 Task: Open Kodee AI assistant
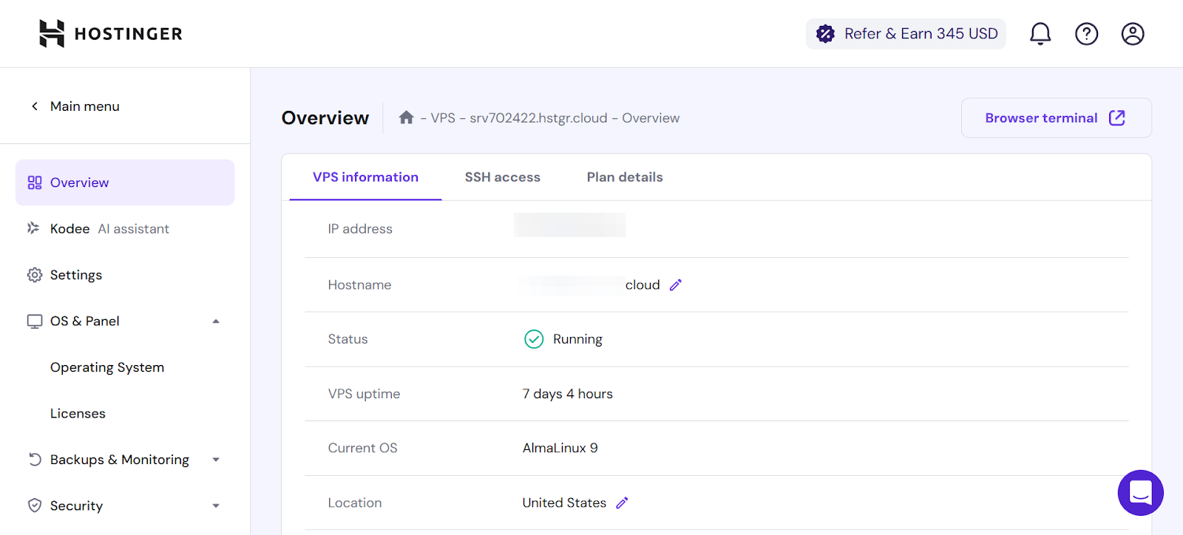[109, 229]
